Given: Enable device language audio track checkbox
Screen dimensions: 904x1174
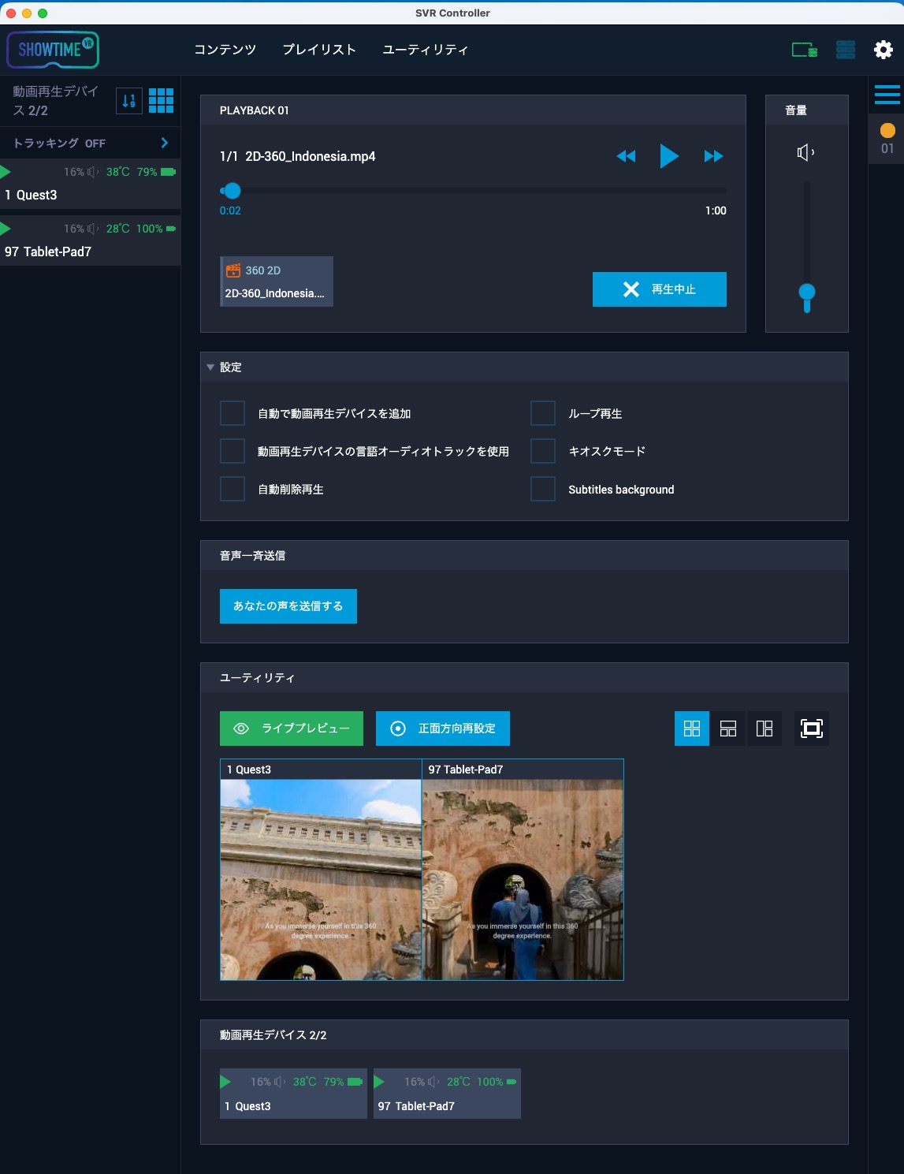Looking at the screenshot, I should click(233, 451).
